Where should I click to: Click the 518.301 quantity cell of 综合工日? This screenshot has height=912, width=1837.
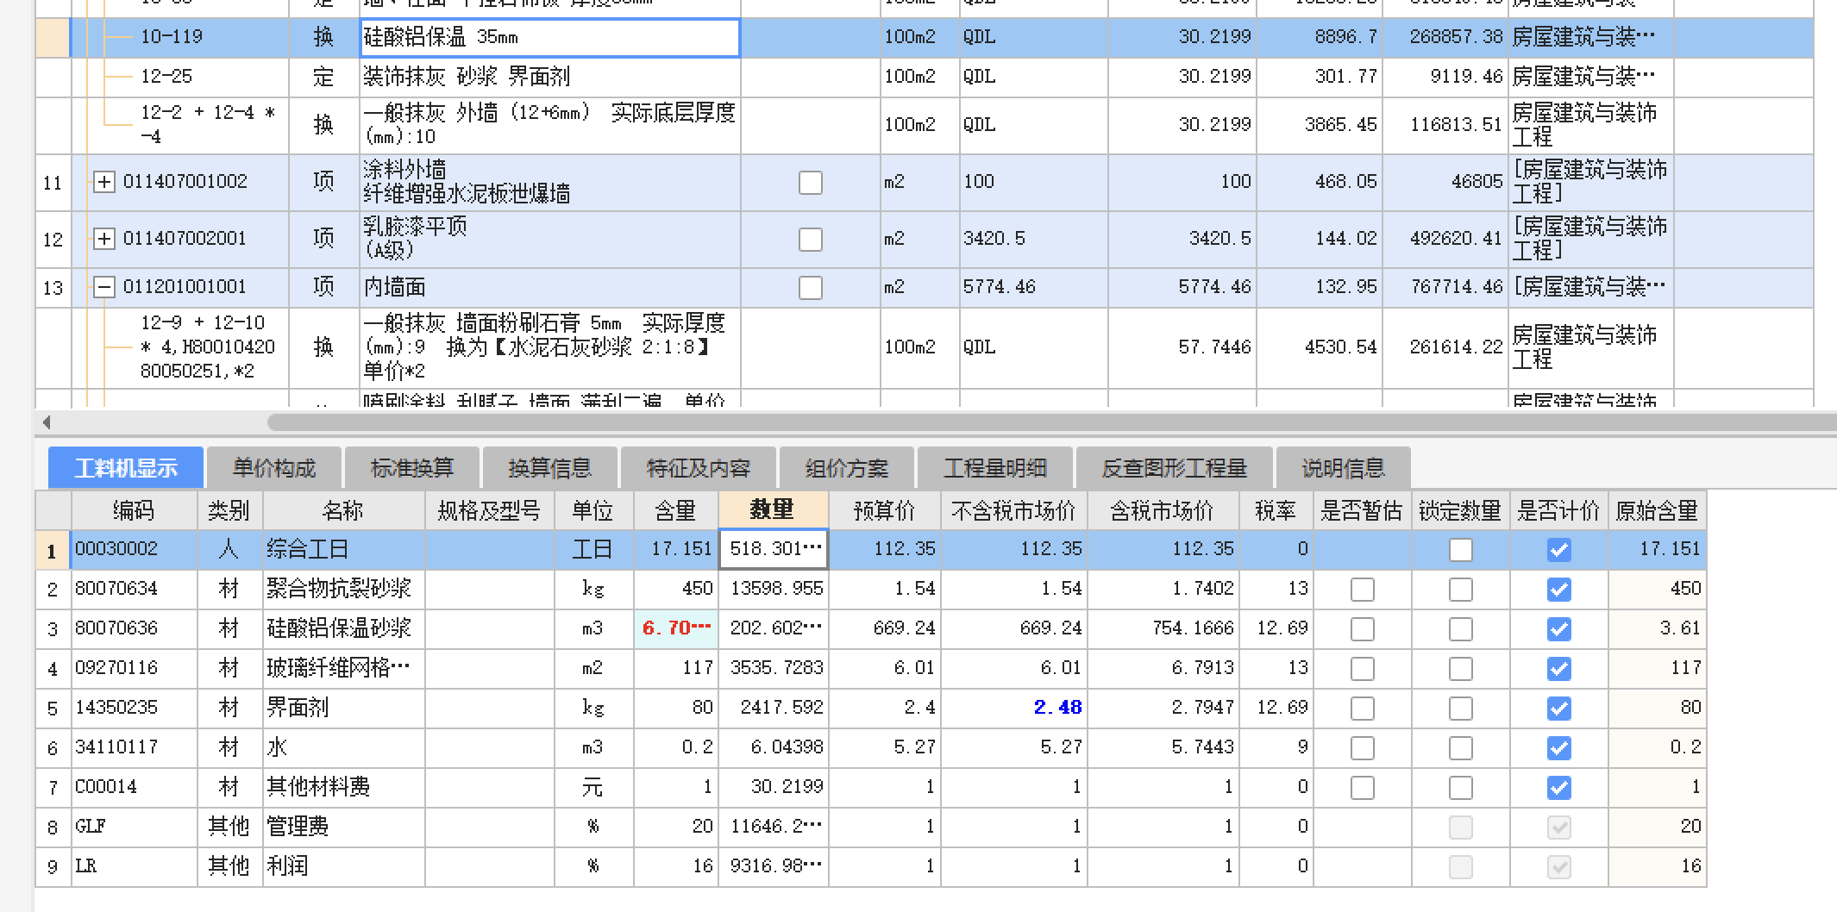pos(774,549)
